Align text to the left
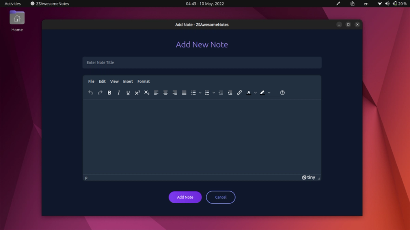The height and width of the screenshot is (230, 410). pos(156,93)
